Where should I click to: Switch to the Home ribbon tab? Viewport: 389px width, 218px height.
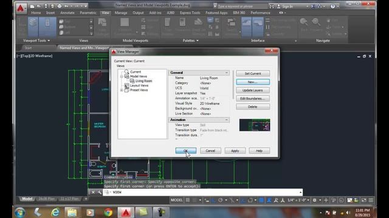36,13
